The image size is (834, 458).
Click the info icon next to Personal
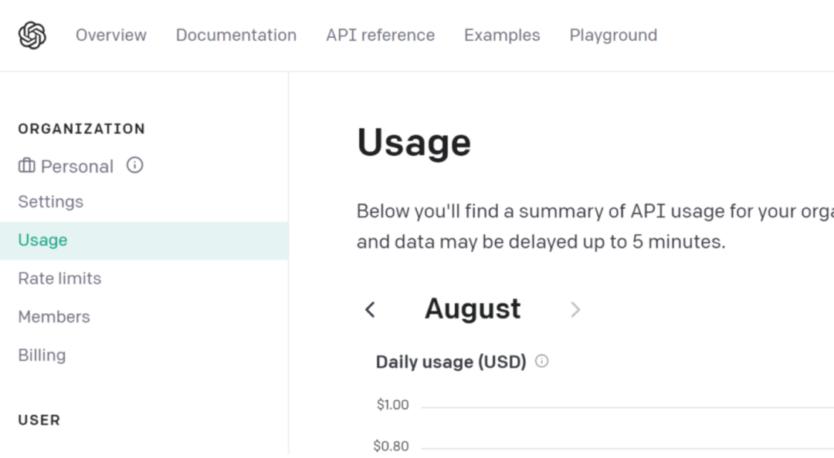[x=135, y=165]
